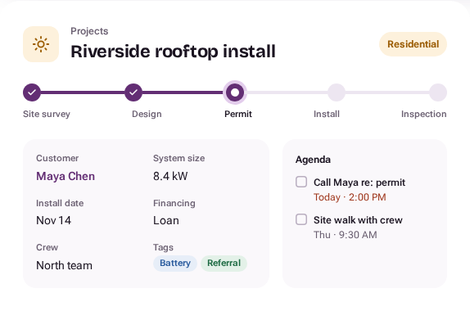Select the current Permit step marker
The height and width of the screenshot is (311, 470).
(235, 92)
